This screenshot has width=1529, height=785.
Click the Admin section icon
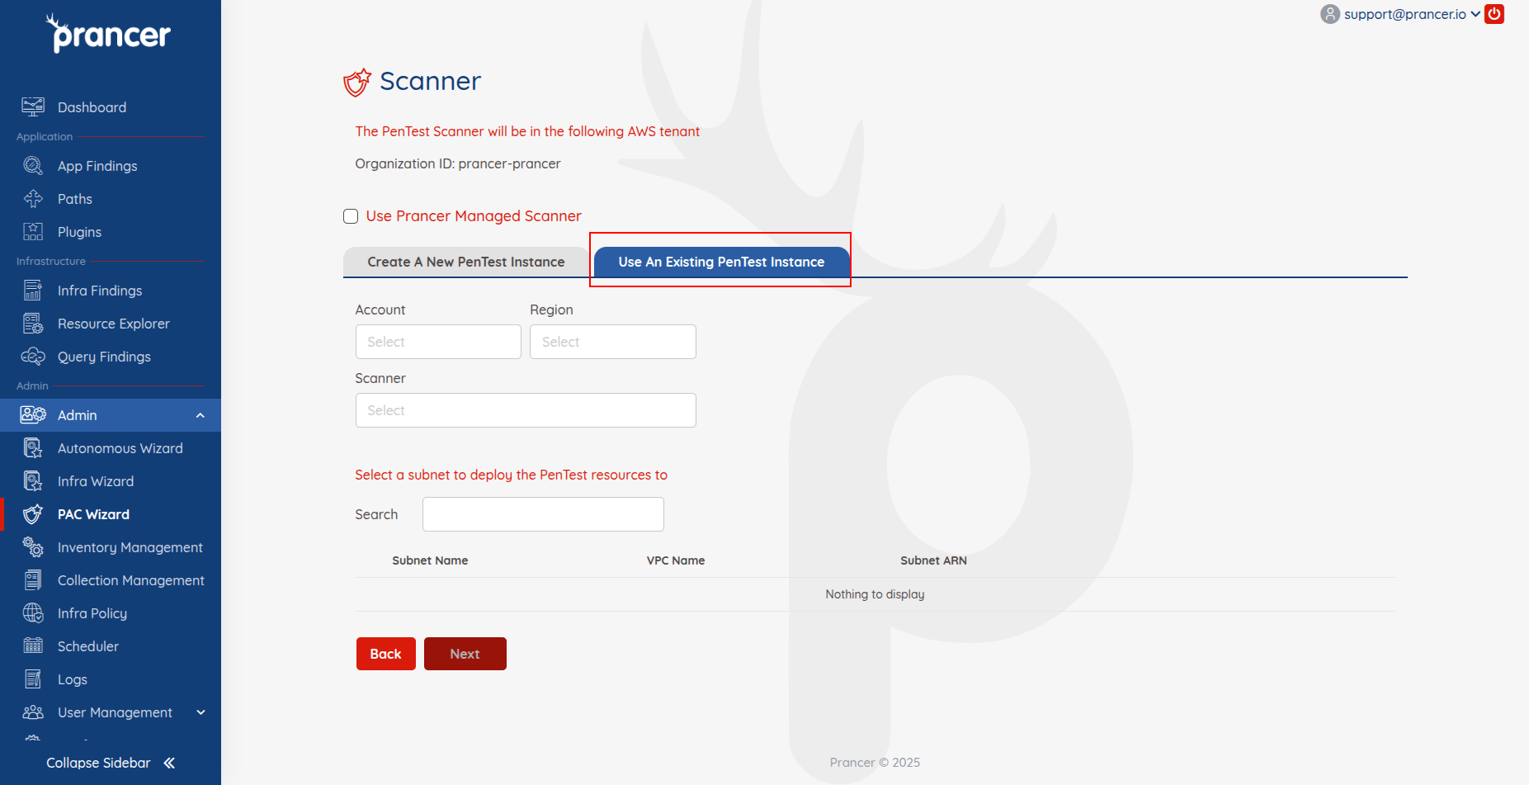point(33,415)
